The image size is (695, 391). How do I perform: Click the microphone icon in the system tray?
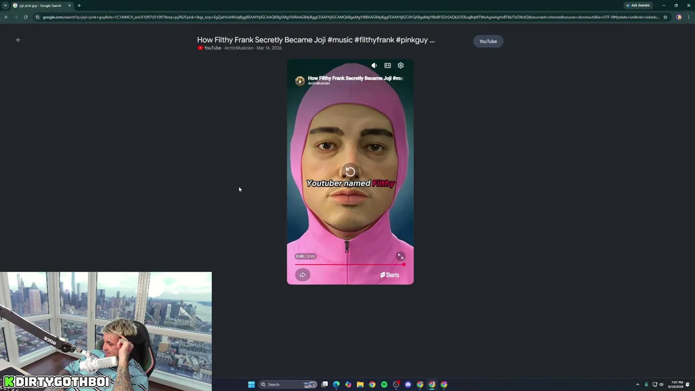point(646,384)
